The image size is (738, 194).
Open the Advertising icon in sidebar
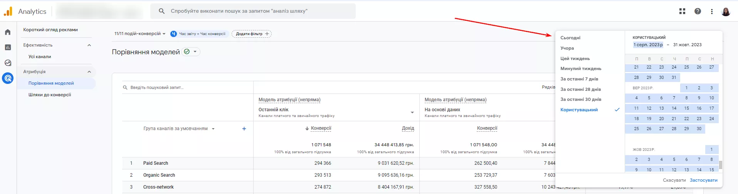tap(8, 78)
